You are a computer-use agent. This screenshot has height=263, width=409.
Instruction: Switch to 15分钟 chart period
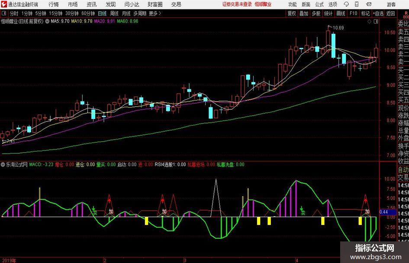(x=56, y=13)
